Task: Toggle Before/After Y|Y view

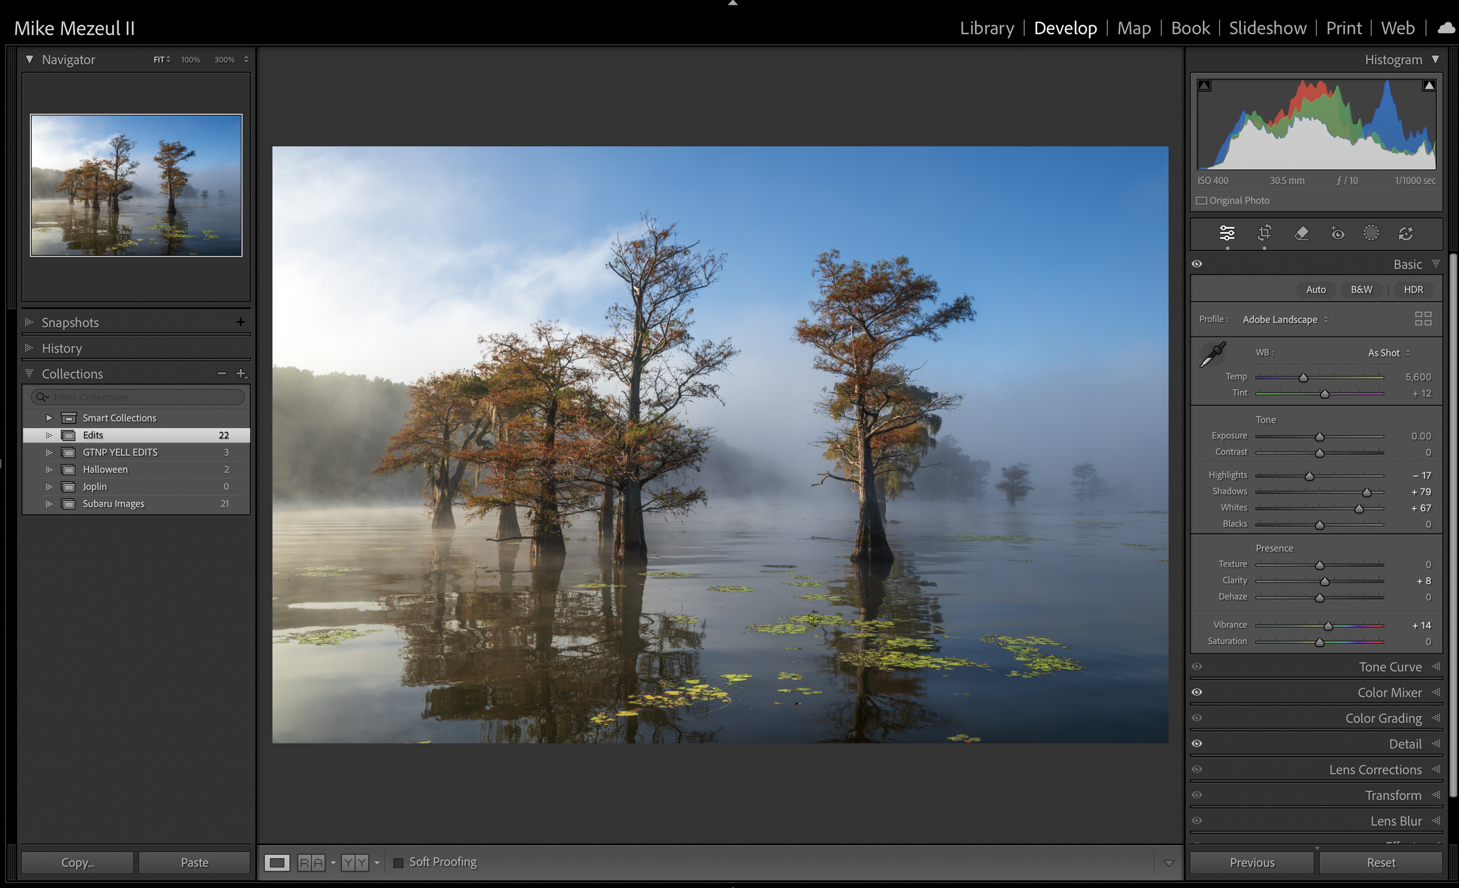Action: pyautogui.click(x=355, y=862)
